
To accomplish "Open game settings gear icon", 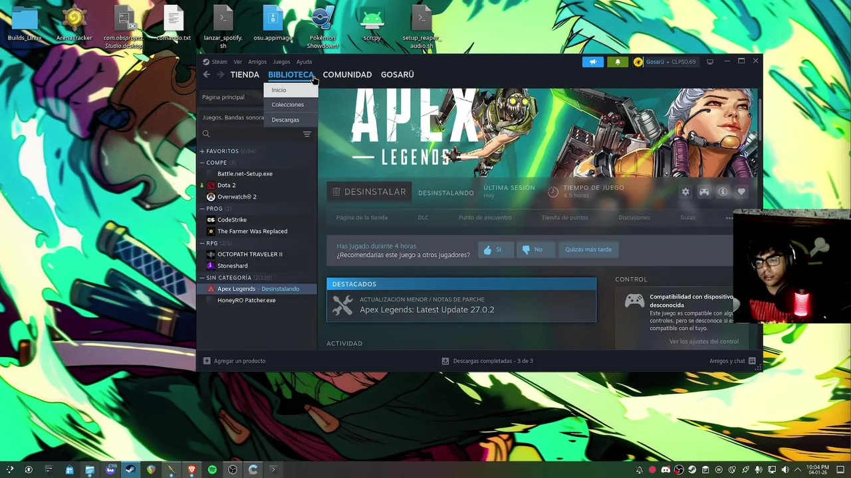I will tap(685, 192).
